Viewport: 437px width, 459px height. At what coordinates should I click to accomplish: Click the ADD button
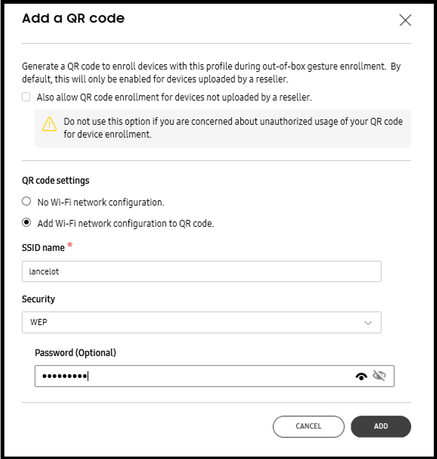pos(381,426)
